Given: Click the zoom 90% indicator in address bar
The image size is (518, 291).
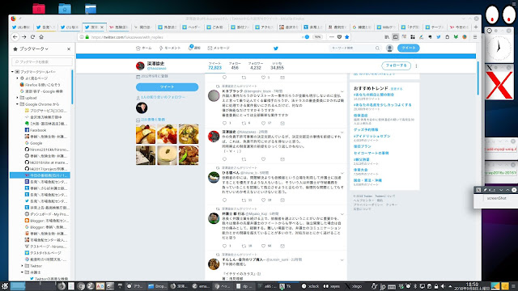Looking at the screenshot, I should [x=317, y=37].
